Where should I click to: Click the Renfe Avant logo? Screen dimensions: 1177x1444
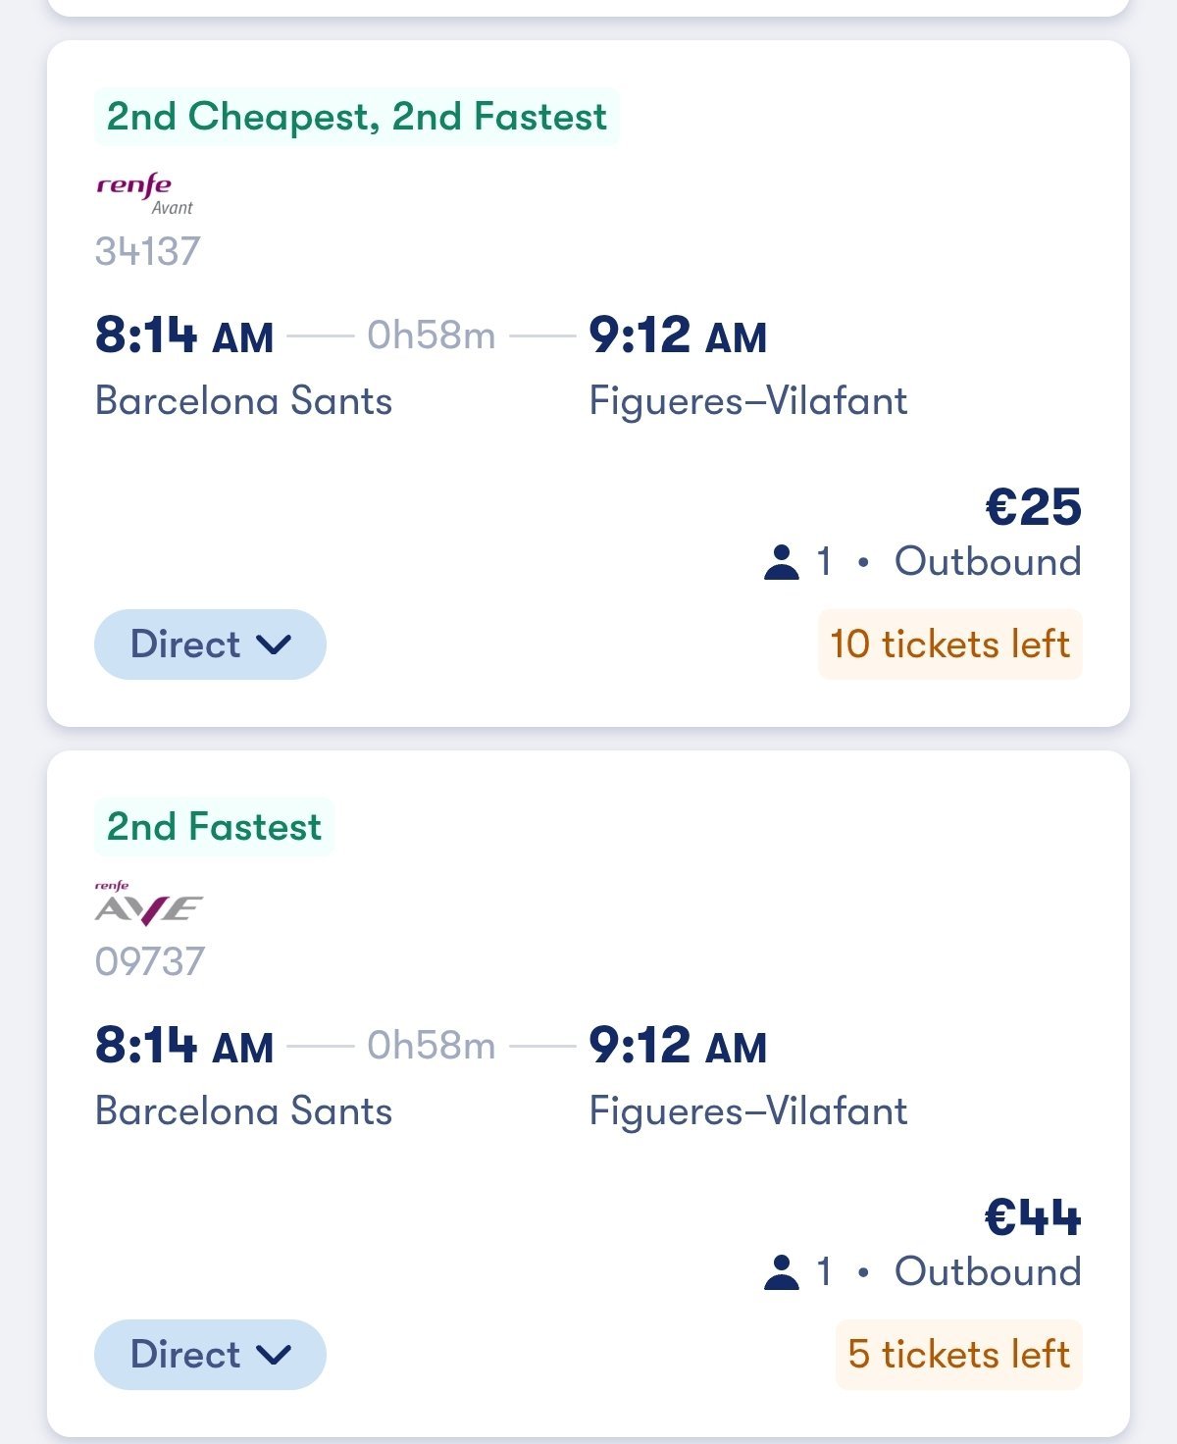pos(144,193)
